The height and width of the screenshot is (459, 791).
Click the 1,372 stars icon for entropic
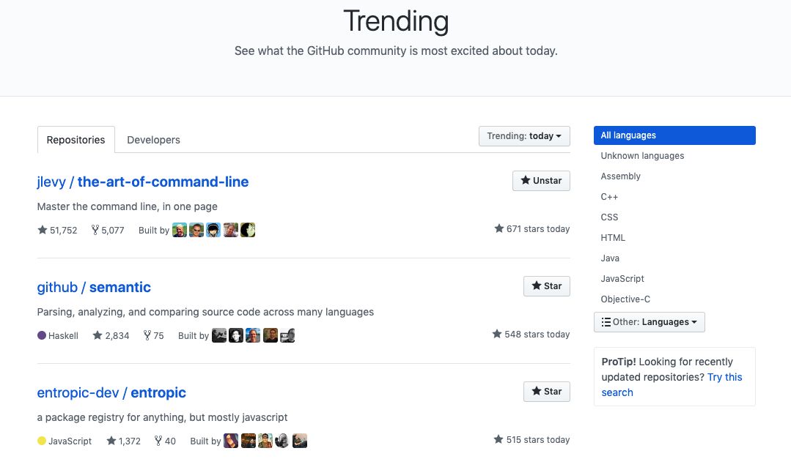click(111, 441)
